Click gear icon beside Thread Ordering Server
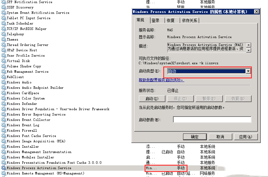This screenshot has width=268, height=177. click(3, 45)
